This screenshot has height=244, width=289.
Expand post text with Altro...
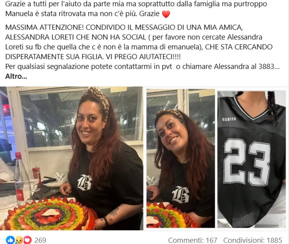click(16, 76)
